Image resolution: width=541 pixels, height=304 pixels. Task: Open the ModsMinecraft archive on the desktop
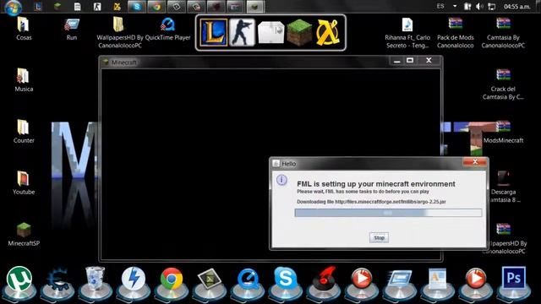point(503,132)
